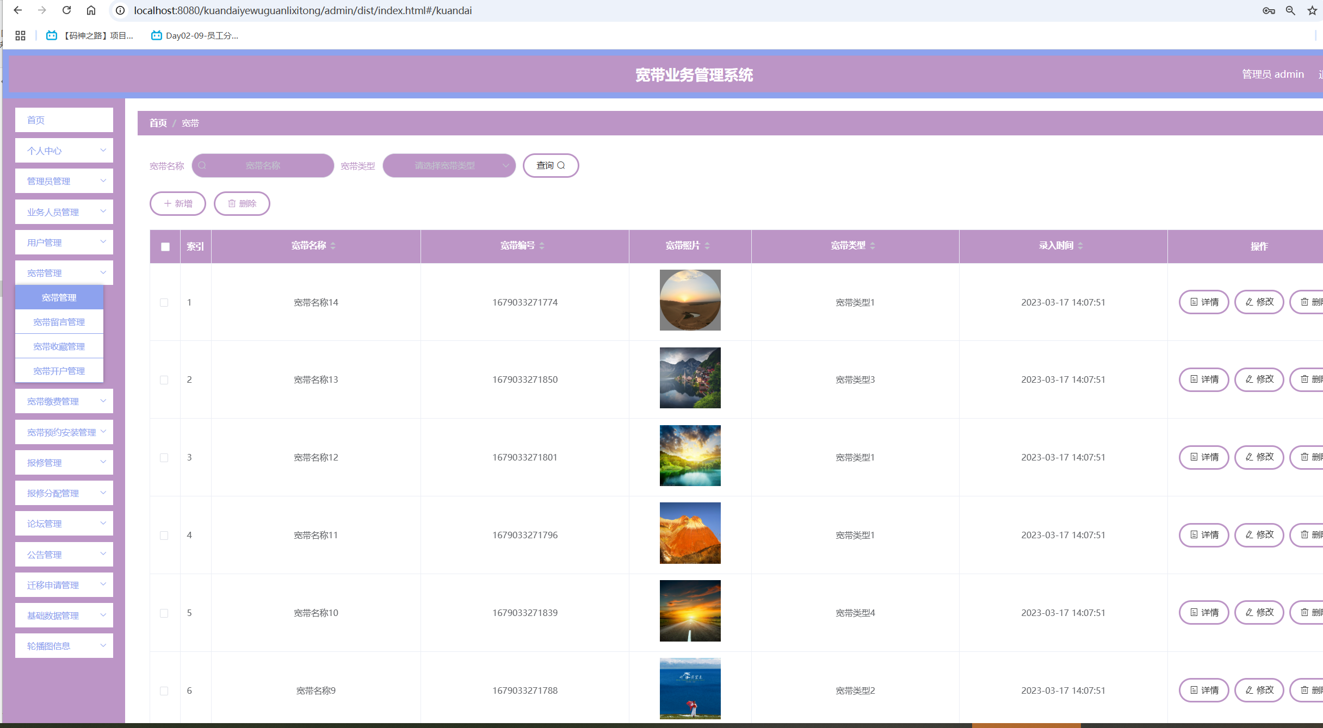Open the 宽带类型 select dropdown
This screenshot has width=1323, height=728.
pos(449,165)
